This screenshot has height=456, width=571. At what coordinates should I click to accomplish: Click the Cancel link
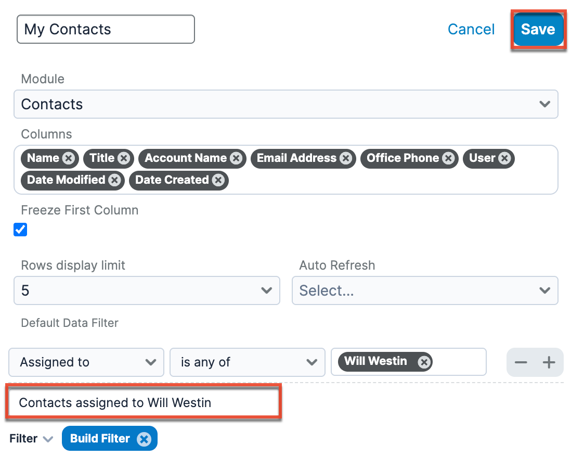tap(471, 29)
